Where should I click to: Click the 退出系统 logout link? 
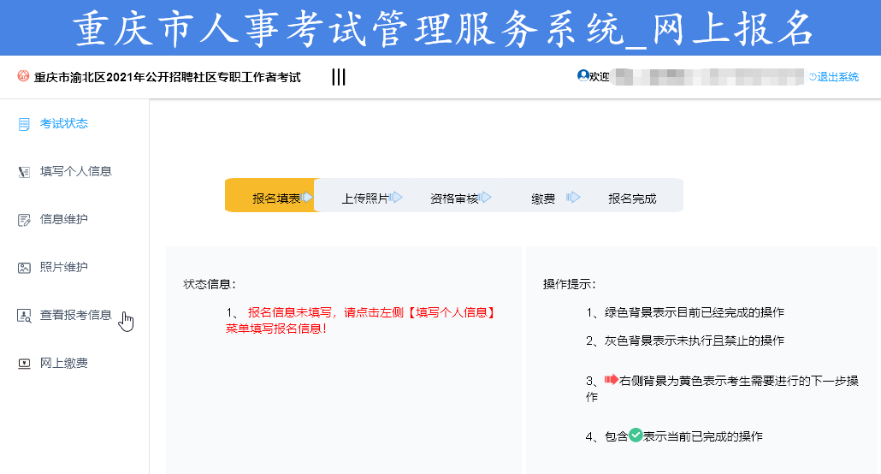coord(837,77)
